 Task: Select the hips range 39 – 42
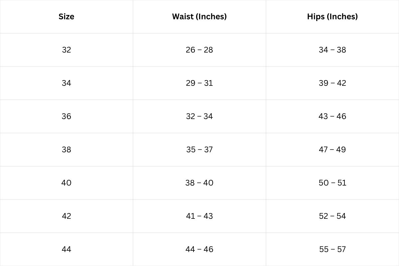coord(332,83)
